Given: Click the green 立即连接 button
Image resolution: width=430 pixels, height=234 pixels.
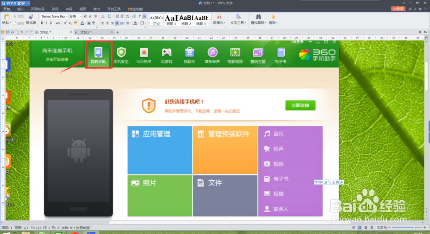Looking at the screenshot, I should pyautogui.click(x=300, y=105).
